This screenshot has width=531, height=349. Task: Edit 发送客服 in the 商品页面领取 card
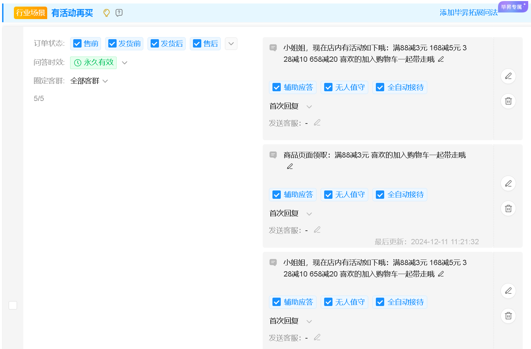317,230
